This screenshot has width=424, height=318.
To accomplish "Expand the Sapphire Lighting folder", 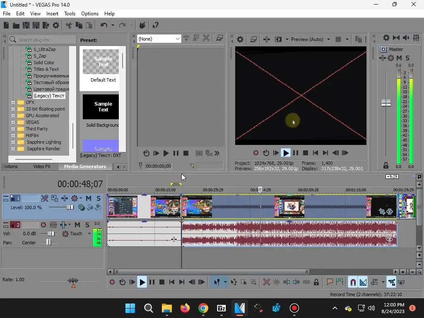I will point(13,142).
